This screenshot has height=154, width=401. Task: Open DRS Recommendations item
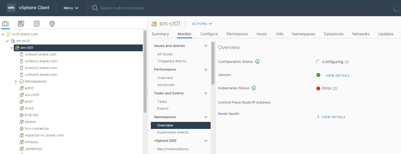[x=173, y=149]
